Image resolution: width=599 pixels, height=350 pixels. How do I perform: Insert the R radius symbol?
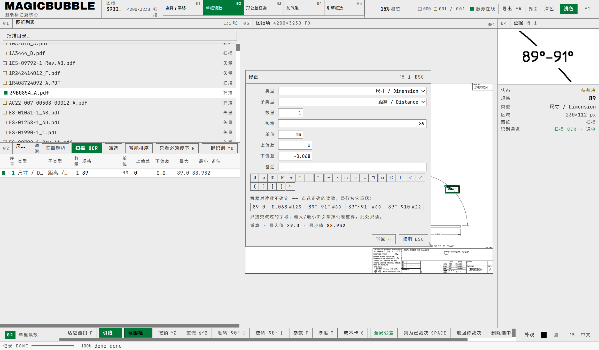[282, 178]
